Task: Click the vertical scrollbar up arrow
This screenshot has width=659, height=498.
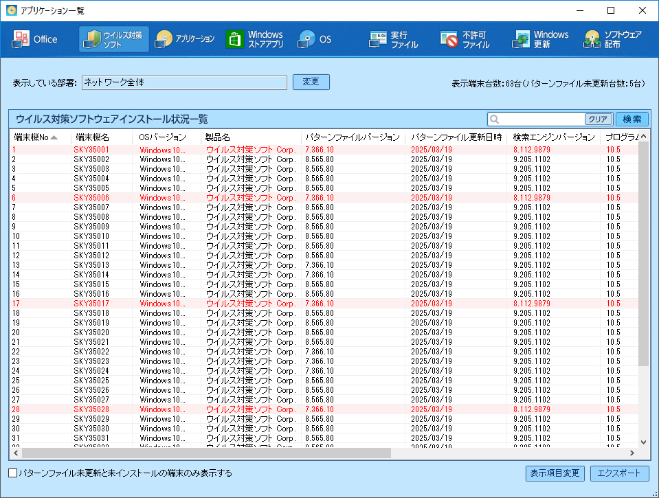Action: [643, 136]
